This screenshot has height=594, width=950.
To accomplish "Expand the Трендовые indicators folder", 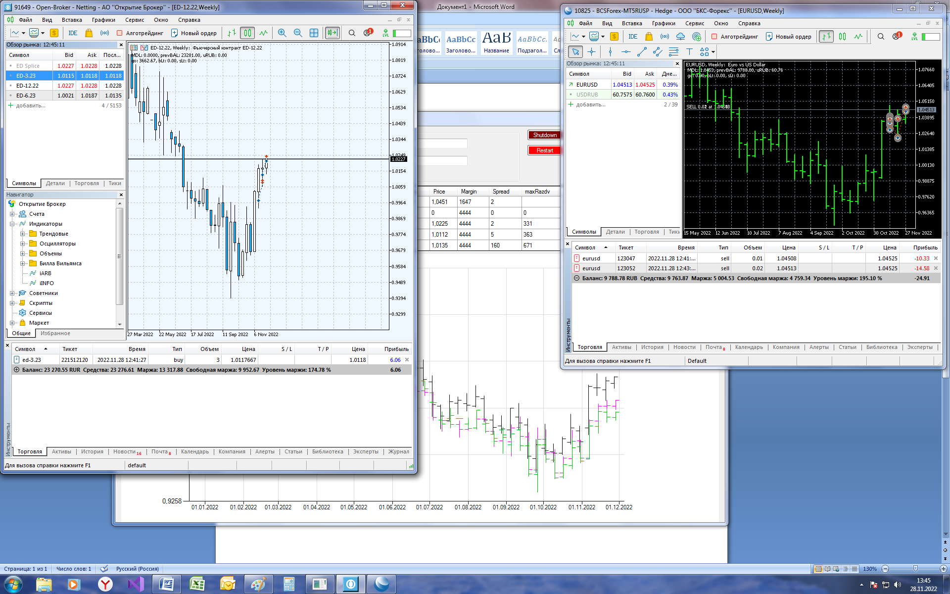I will (22, 234).
